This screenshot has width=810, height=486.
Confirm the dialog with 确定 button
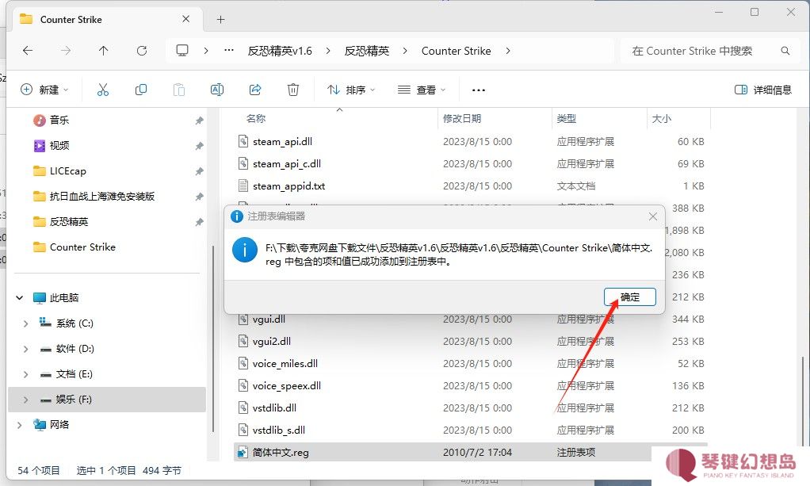(630, 297)
